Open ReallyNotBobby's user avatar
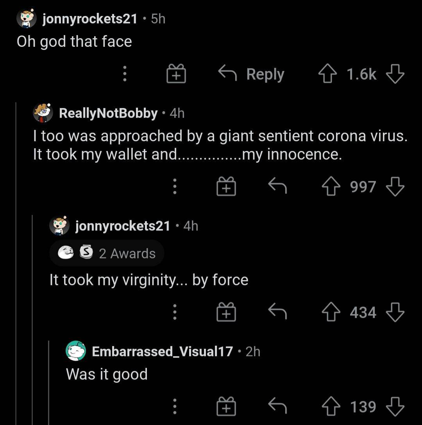The width and height of the screenshot is (422, 425). 43,113
